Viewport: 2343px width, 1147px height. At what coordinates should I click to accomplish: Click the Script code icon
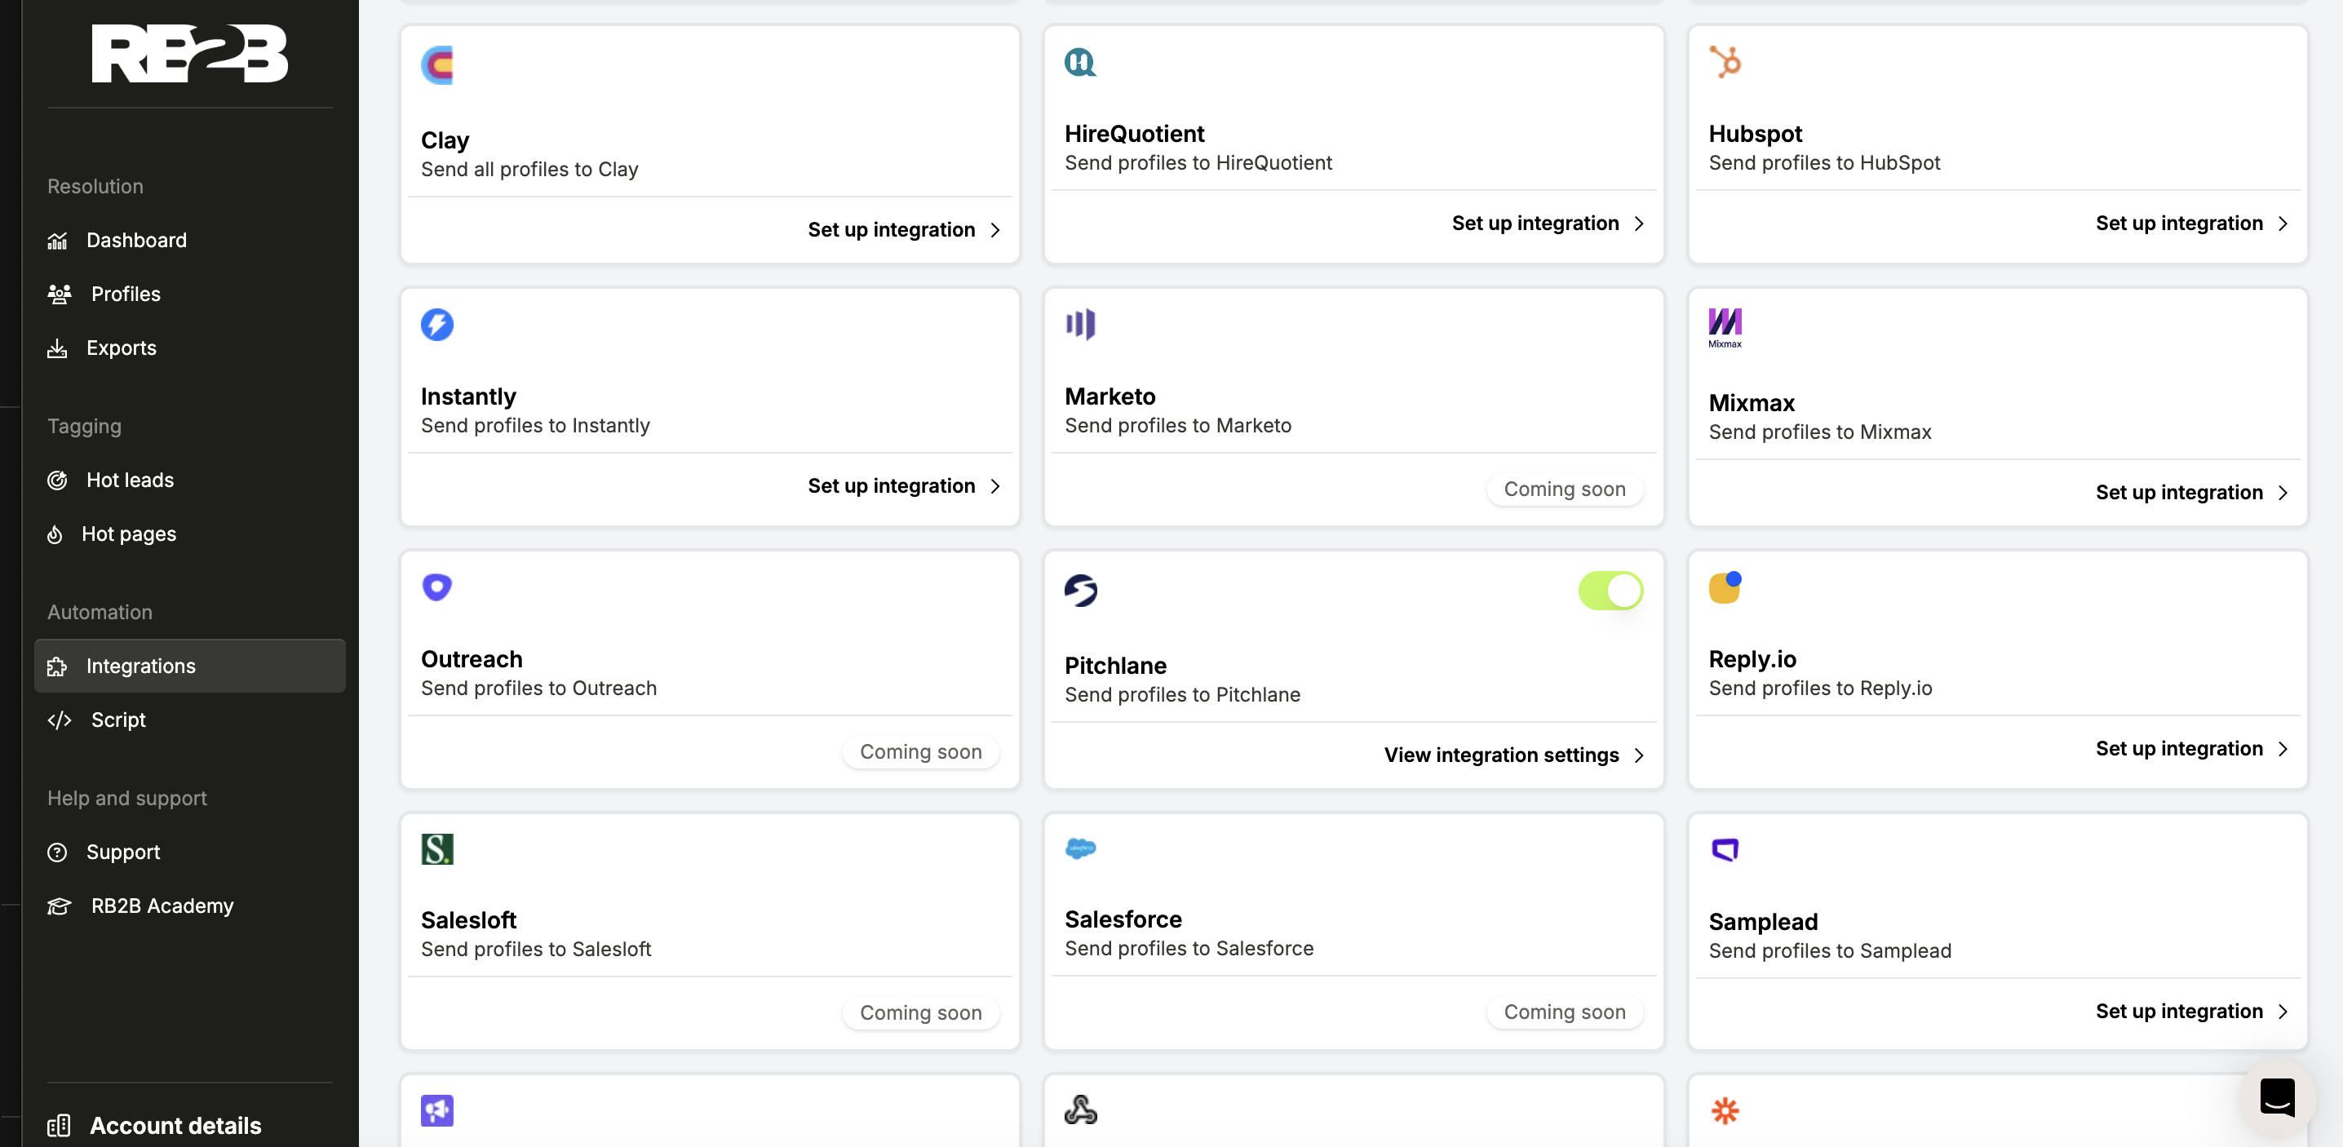(59, 720)
